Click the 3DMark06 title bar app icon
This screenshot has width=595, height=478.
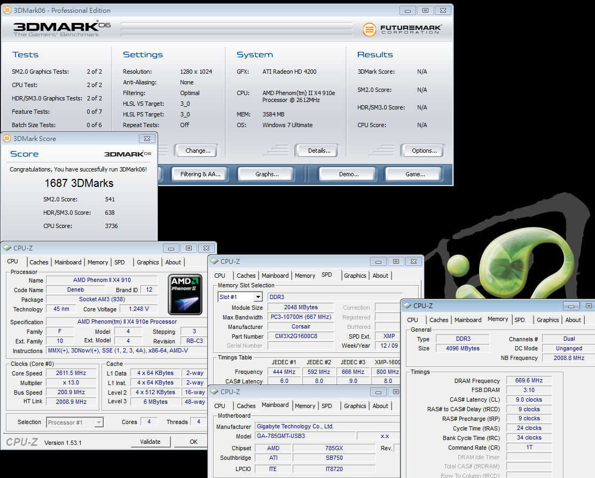(x=7, y=10)
